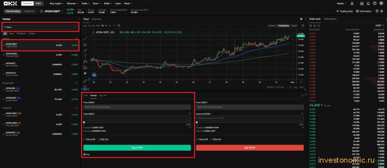Open the Information link
Image resolution: width=387 pixels, height=168 pixels.
click(x=364, y=11)
